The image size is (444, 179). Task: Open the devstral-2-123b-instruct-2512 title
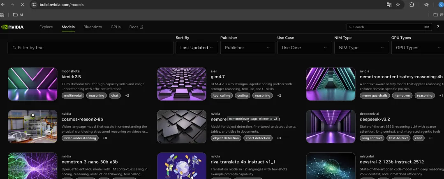point(392,162)
